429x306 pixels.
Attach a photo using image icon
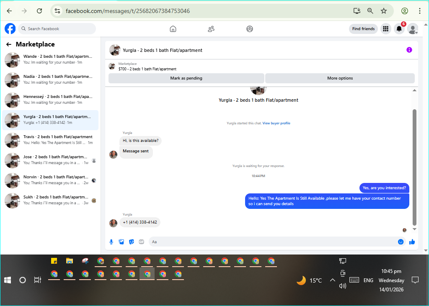pyautogui.click(x=121, y=242)
